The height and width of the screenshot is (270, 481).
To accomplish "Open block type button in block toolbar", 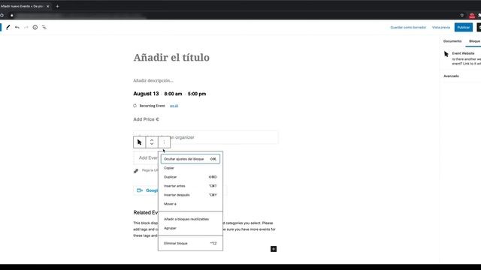I will click(x=140, y=142).
